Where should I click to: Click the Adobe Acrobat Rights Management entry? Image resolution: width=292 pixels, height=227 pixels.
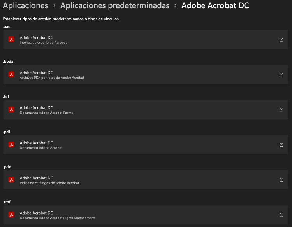click(x=57, y=218)
